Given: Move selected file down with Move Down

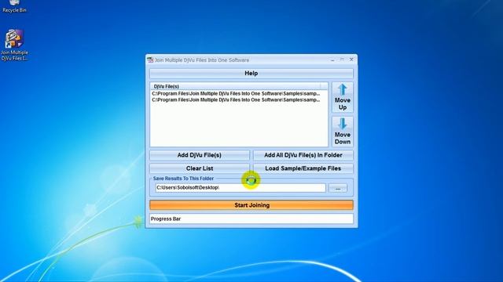Looking at the screenshot, I should (x=343, y=131).
